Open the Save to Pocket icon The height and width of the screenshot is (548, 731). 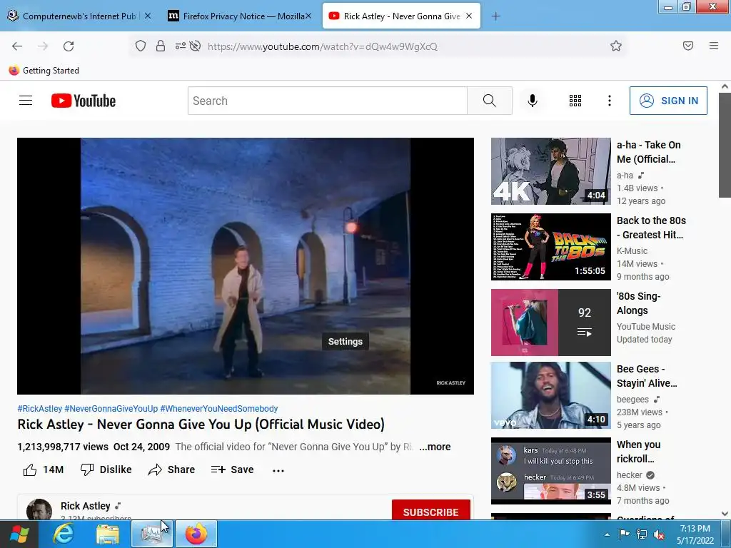pos(688,46)
